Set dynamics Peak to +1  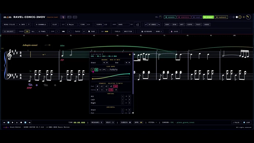point(102,86)
